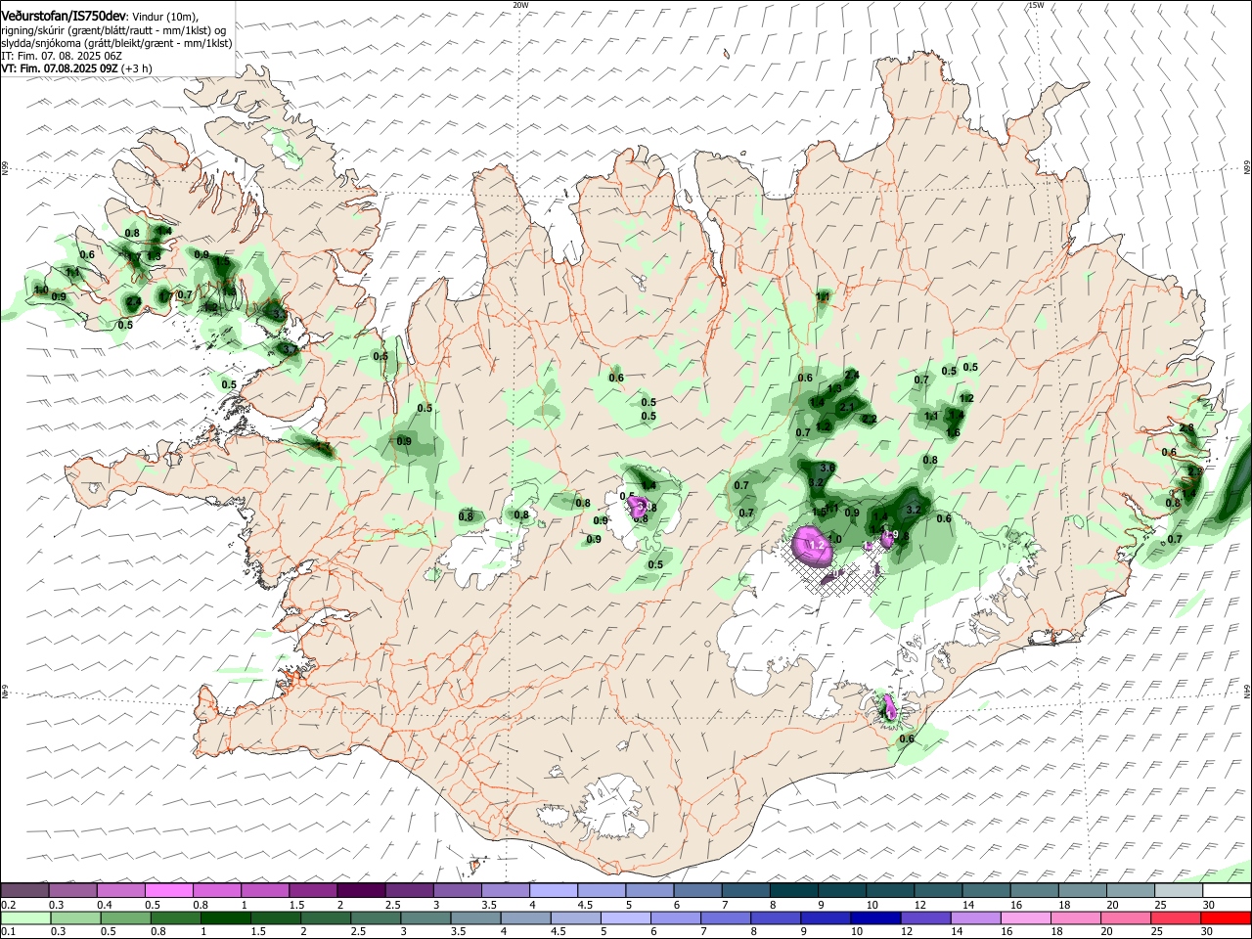Pick the lower legend swatch between 10 and 12
Screen dimensions: 1252x939
click(874, 917)
